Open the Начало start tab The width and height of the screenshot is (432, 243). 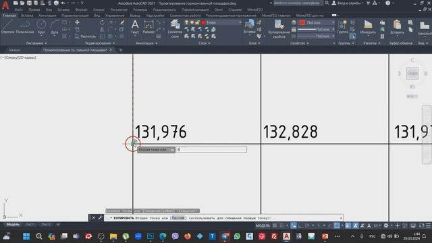pos(14,50)
